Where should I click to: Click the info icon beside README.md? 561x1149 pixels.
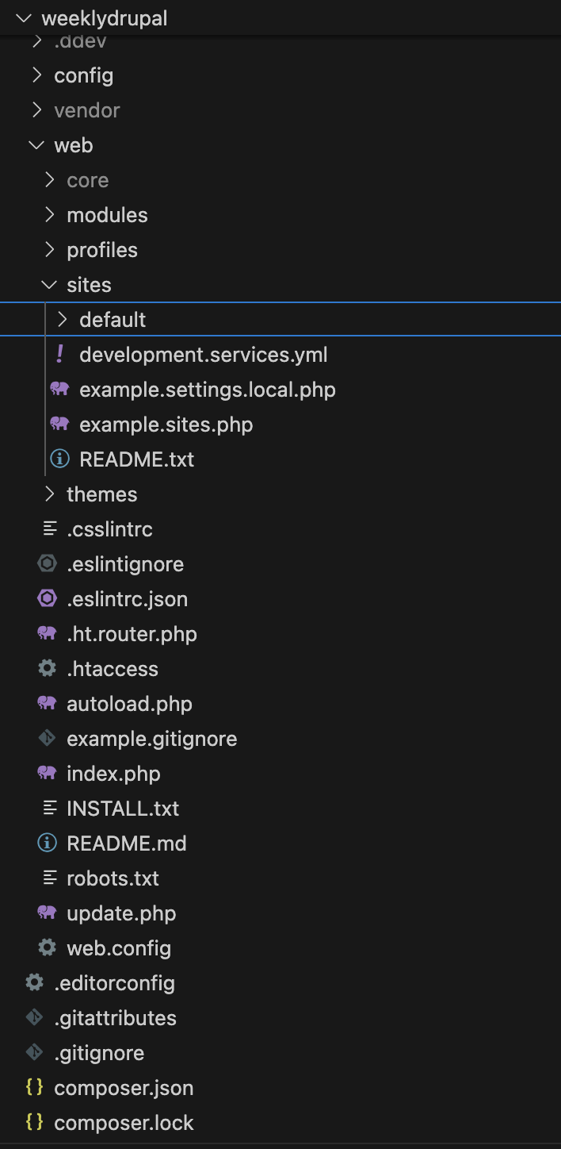click(47, 843)
